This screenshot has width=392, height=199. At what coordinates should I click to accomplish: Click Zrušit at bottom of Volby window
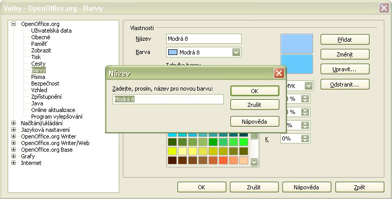click(x=254, y=187)
